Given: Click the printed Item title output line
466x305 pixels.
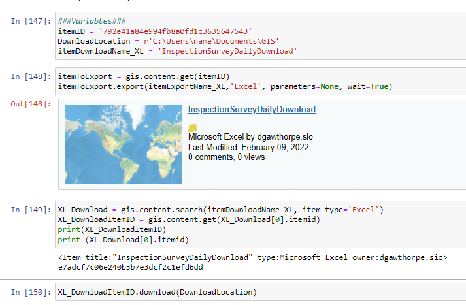Looking at the screenshot, I should tap(252, 258).
